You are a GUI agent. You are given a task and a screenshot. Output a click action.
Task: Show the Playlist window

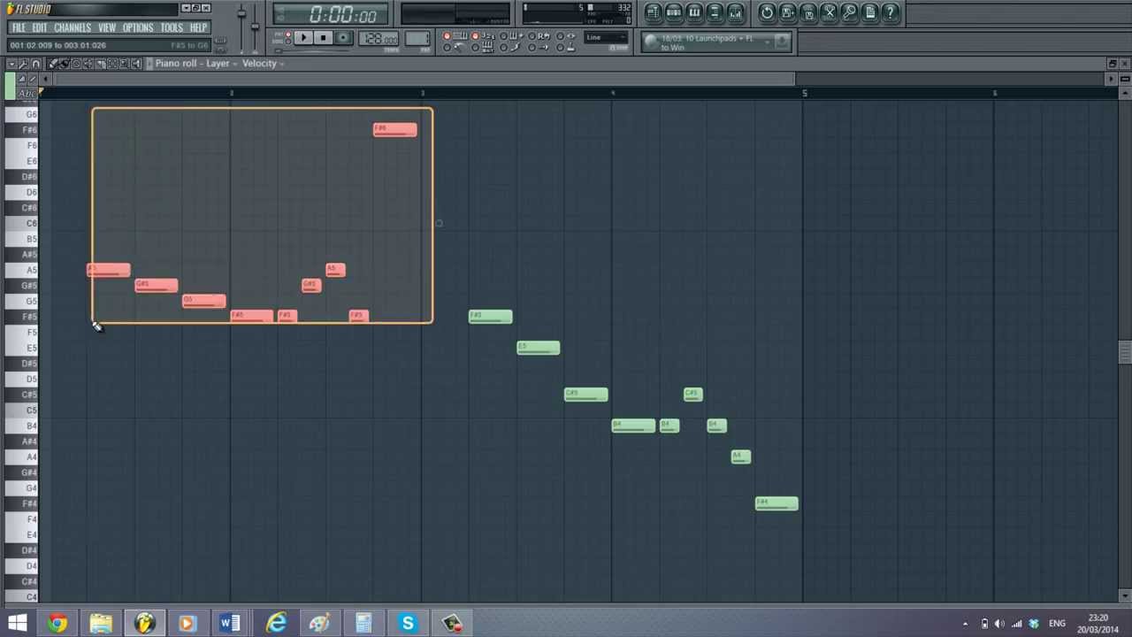(653, 12)
